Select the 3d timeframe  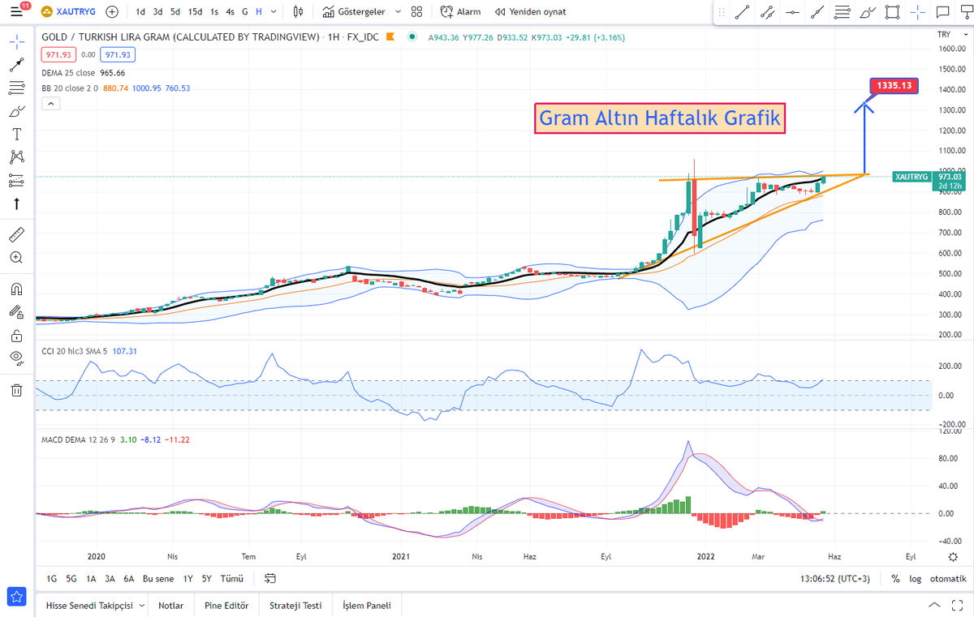coord(157,12)
